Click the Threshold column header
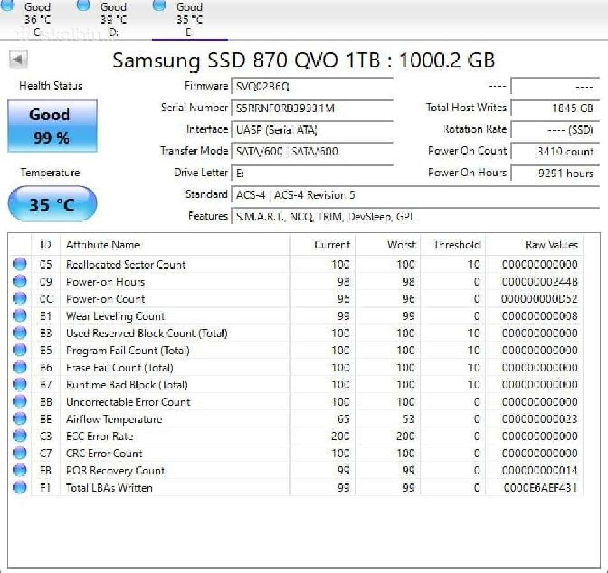Image resolution: width=608 pixels, height=573 pixels. pyautogui.click(x=452, y=244)
